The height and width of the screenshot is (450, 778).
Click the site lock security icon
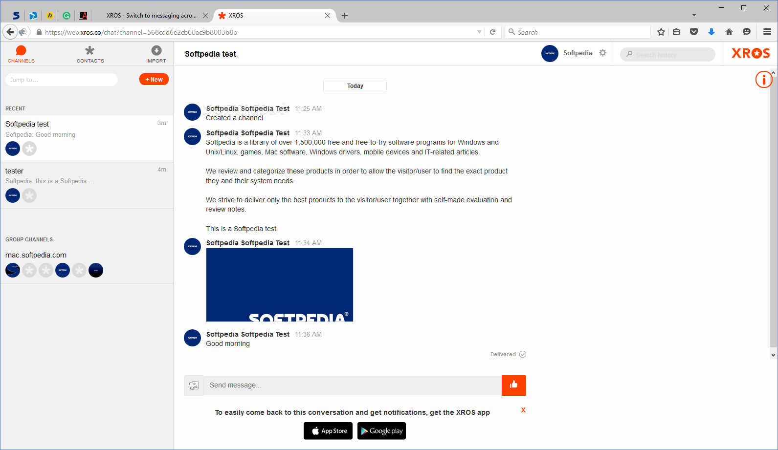(39, 32)
